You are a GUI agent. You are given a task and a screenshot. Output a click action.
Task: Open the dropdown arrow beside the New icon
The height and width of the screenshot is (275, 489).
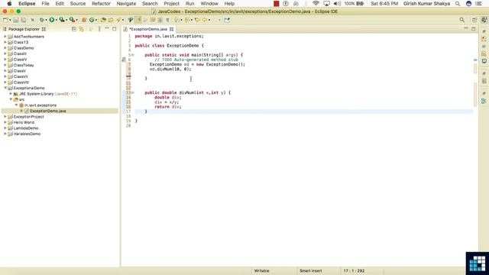[x=10, y=21]
